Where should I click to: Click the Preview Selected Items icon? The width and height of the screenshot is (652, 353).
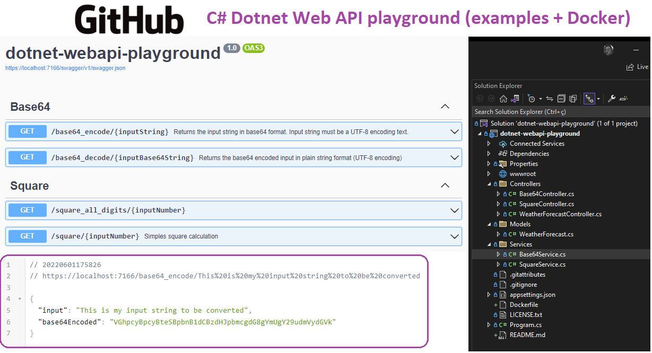pos(623,99)
